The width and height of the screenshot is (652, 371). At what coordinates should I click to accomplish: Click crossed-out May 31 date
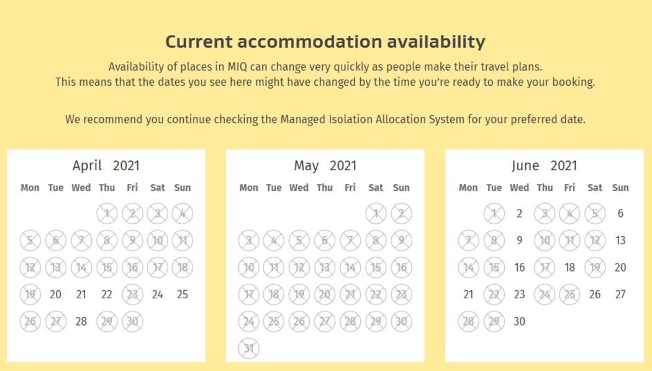point(249,348)
